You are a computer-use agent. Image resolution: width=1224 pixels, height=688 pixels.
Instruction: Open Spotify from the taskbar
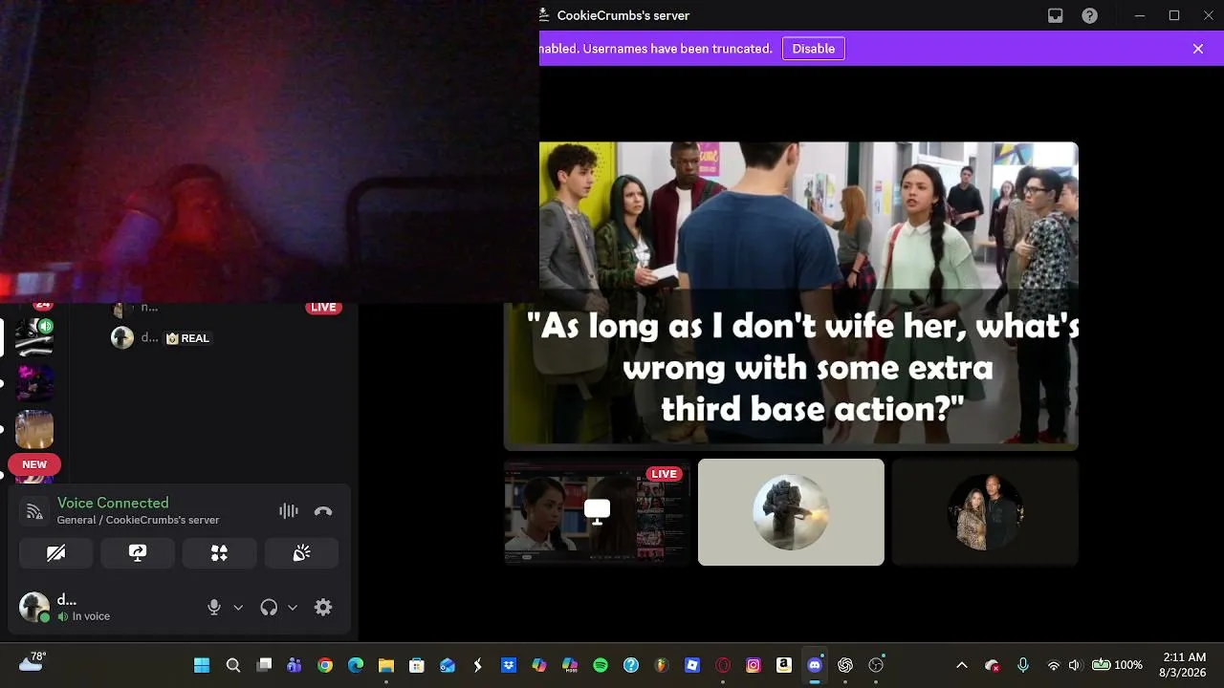tap(601, 665)
